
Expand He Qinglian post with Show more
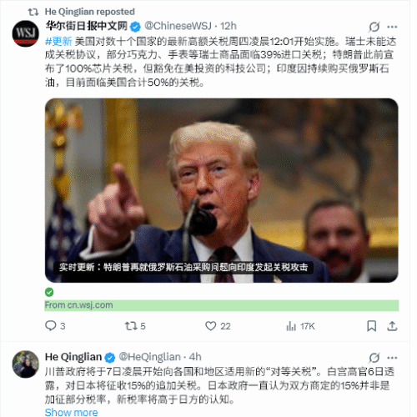pyautogui.click(x=71, y=412)
